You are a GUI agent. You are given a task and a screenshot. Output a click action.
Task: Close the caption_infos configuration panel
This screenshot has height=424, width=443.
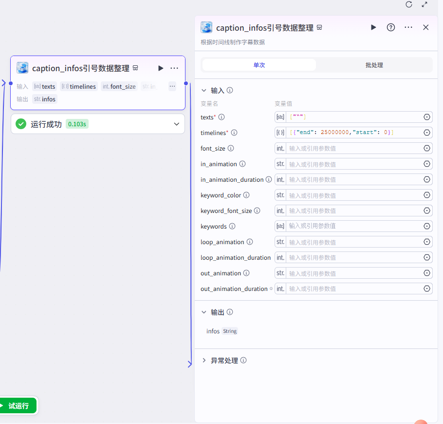point(426,27)
